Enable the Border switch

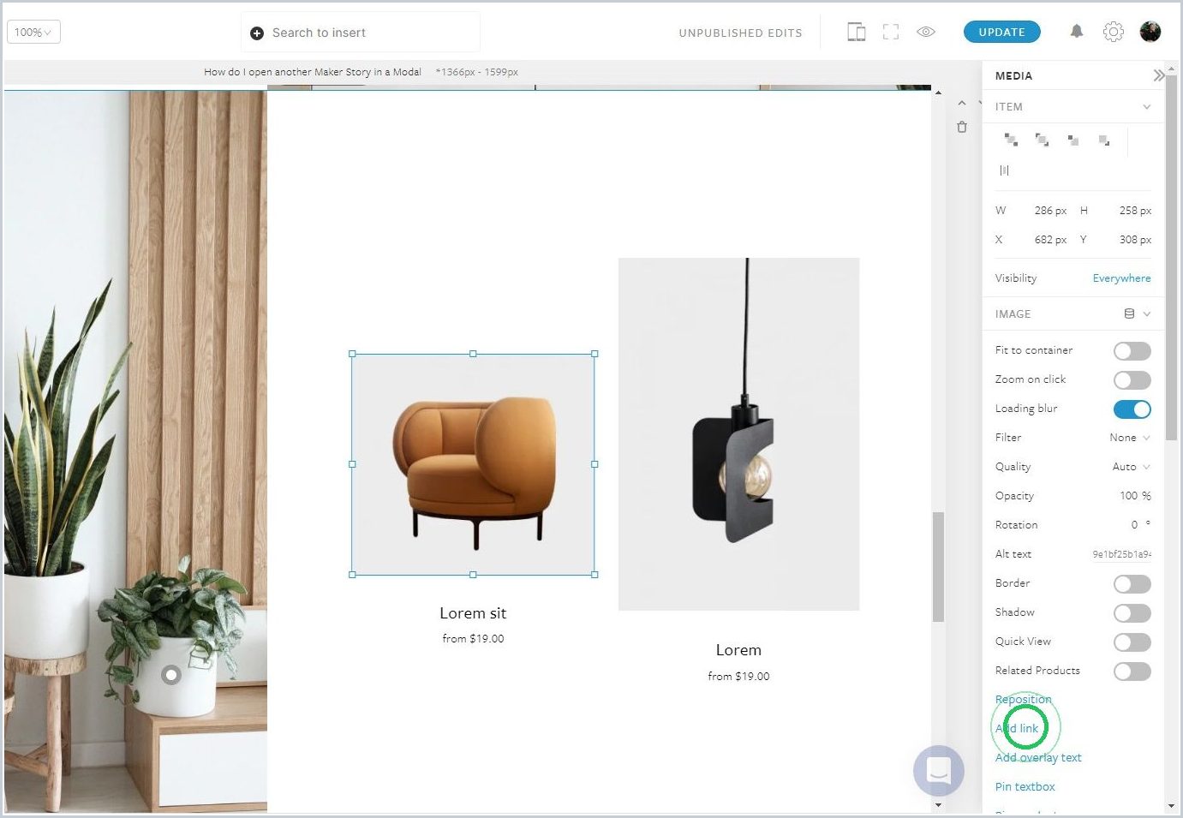[1132, 583]
